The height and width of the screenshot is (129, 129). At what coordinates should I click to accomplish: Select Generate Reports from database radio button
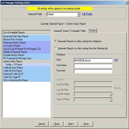point(56,41)
